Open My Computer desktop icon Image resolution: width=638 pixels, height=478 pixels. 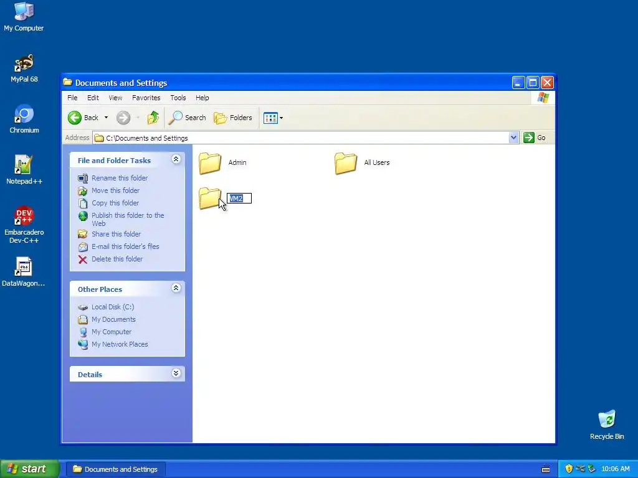pos(24,17)
